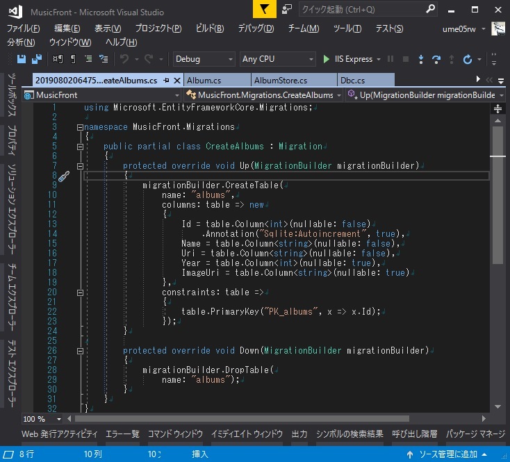
Task: Switch to the Dbc.cs tab
Action: click(x=365, y=81)
